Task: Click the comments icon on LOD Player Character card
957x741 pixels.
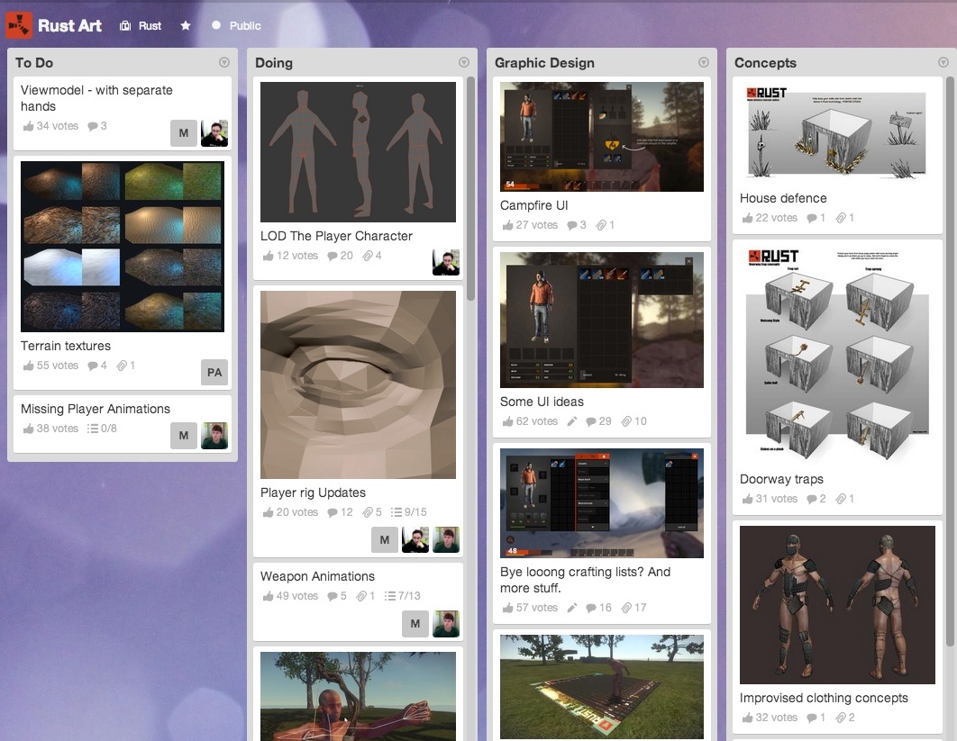Action: pyautogui.click(x=333, y=256)
